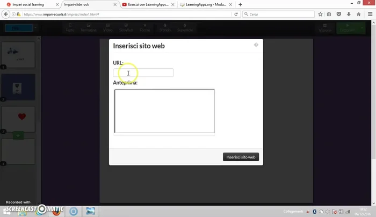Select slide 3 thumbnail with red heart
376x217 pixels.
tap(18, 119)
